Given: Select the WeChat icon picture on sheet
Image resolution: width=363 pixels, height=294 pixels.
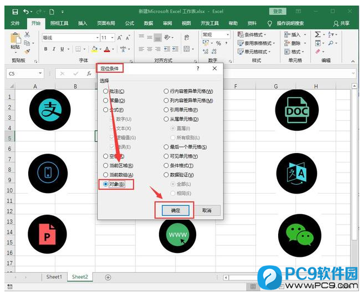Looking at the screenshot, I should (x=300, y=235).
